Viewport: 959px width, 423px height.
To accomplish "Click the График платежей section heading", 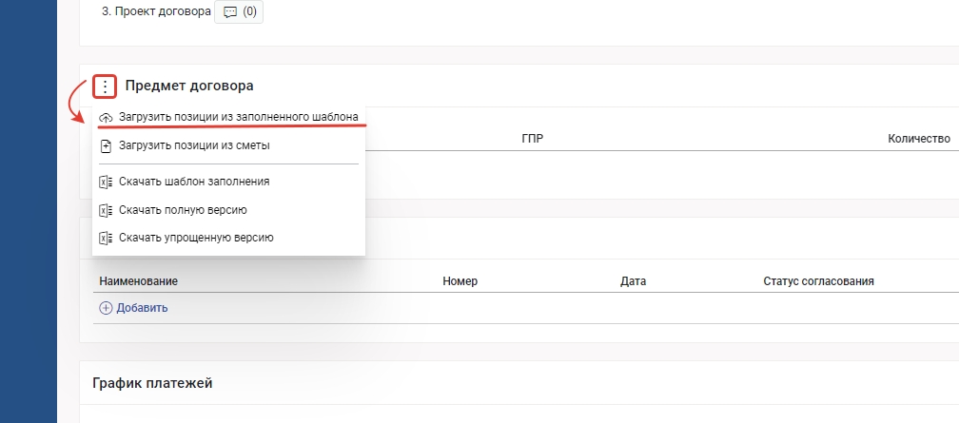I will point(152,383).
